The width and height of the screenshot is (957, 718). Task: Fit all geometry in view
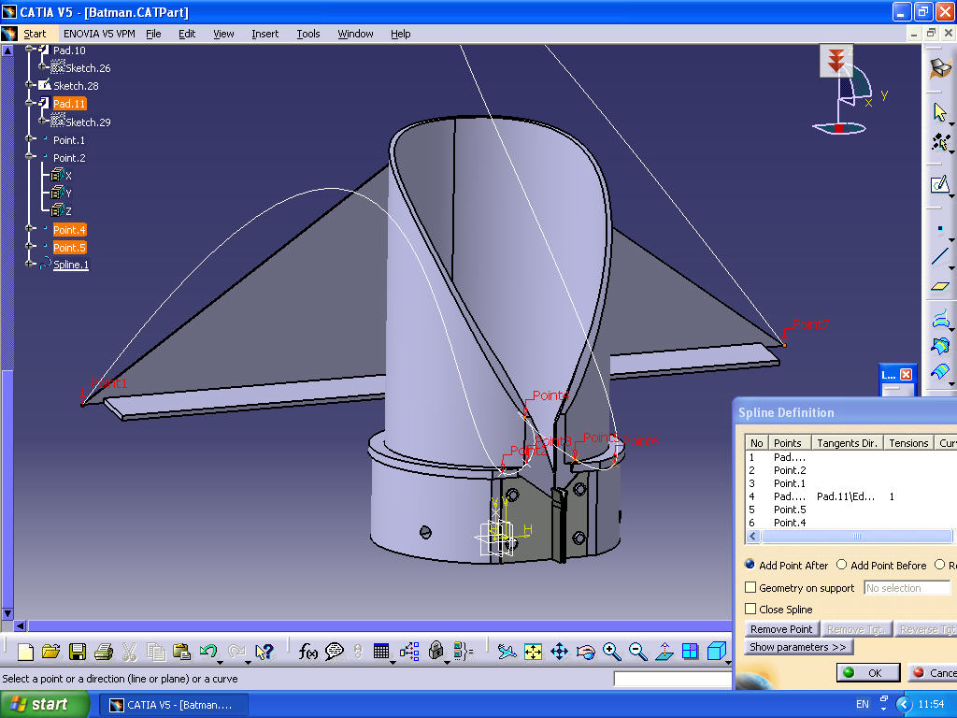pos(533,652)
